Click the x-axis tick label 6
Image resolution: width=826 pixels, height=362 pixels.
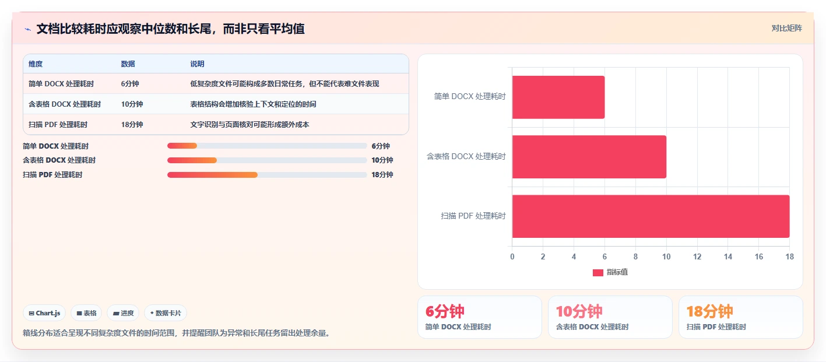pos(604,256)
